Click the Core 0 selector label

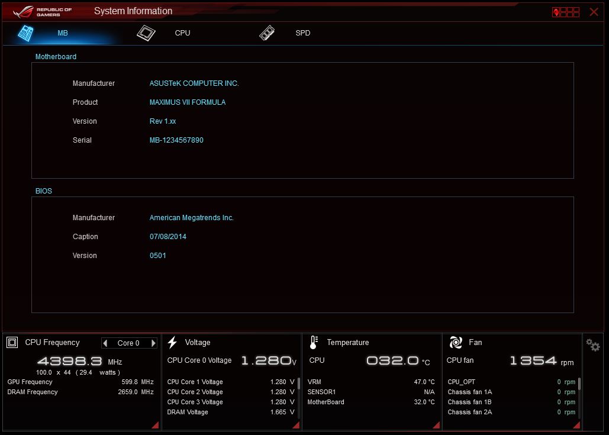[x=128, y=343]
